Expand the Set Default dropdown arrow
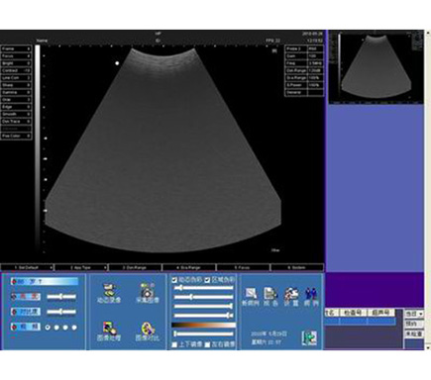431x380 pixels. pos(51,267)
